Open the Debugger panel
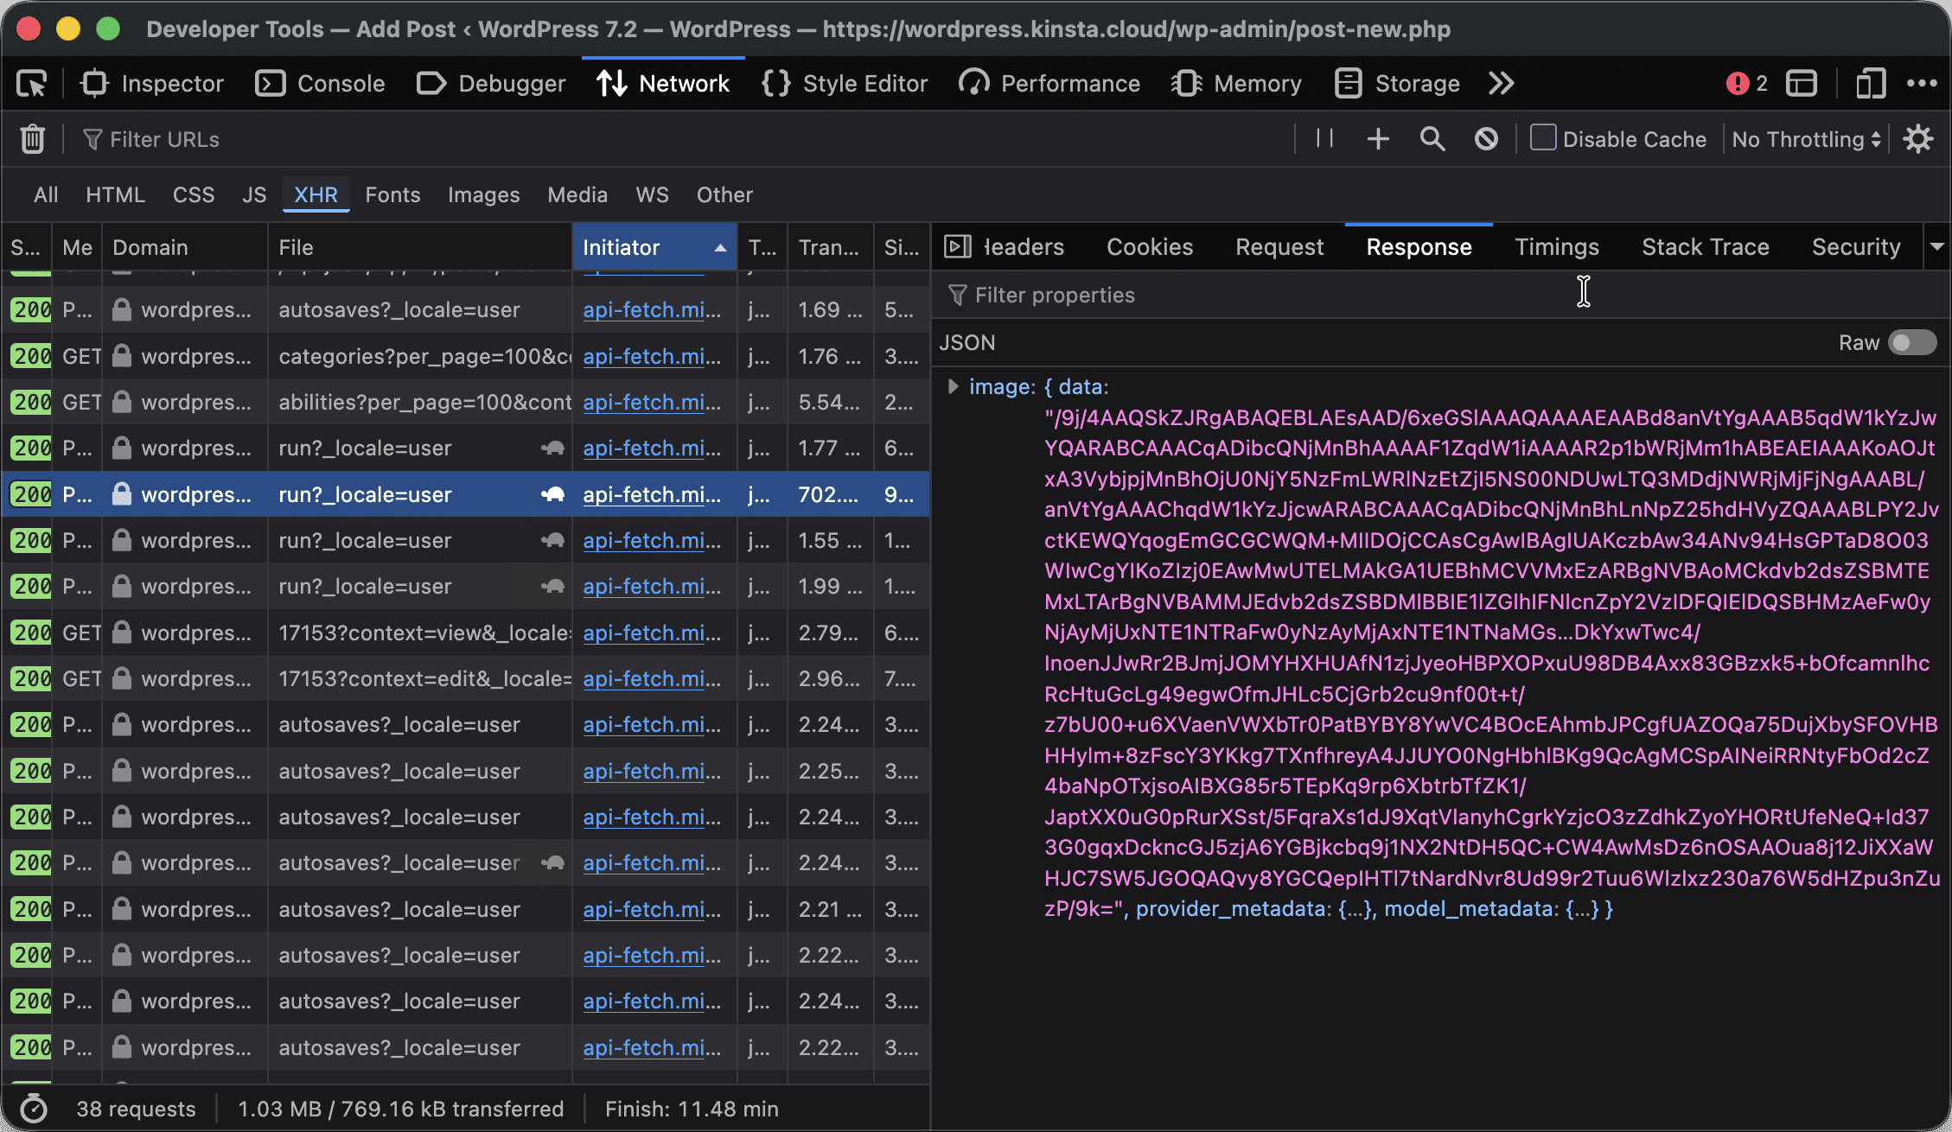Image resolution: width=1952 pixels, height=1132 pixels. tap(491, 84)
